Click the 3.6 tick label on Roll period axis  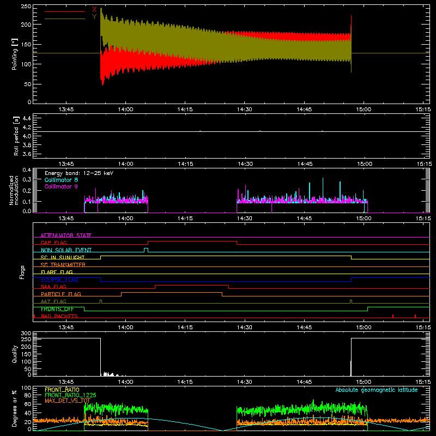click(27, 154)
